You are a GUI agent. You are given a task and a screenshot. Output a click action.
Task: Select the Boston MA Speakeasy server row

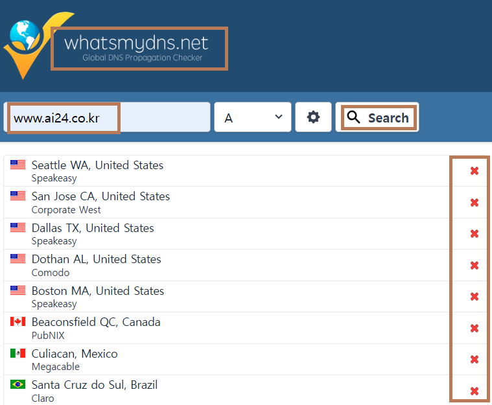coord(226,296)
